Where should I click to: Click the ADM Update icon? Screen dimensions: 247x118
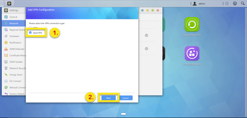[x=6, y=62]
